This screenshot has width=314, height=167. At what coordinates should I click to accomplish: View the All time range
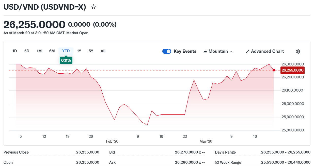coord(103,51)
